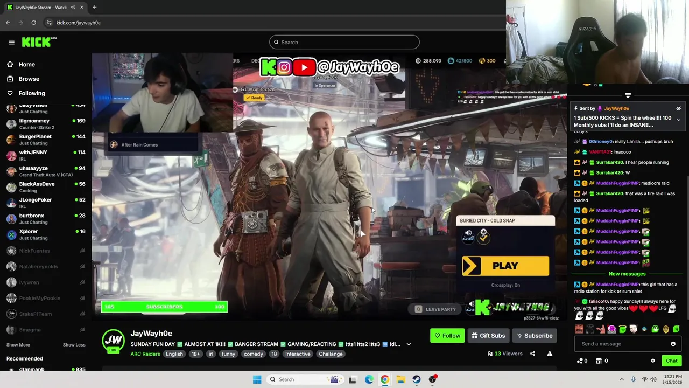The height and width of the screenshot is (388, 689).
Task: Jump to New messages in chat
Action: coord(627,274)
